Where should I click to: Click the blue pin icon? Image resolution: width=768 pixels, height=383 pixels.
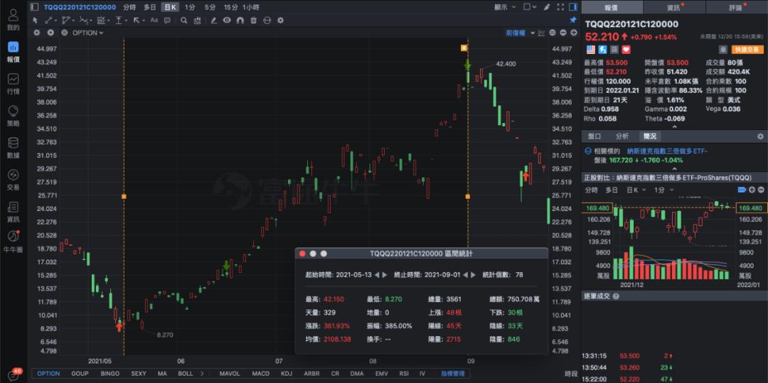click(573, 20)
